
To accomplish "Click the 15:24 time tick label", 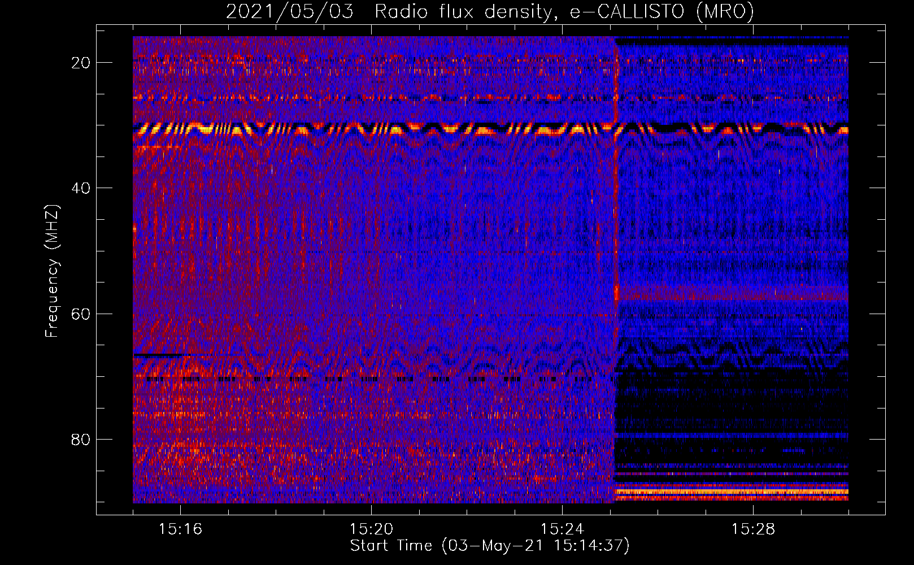I will (562, 529).
